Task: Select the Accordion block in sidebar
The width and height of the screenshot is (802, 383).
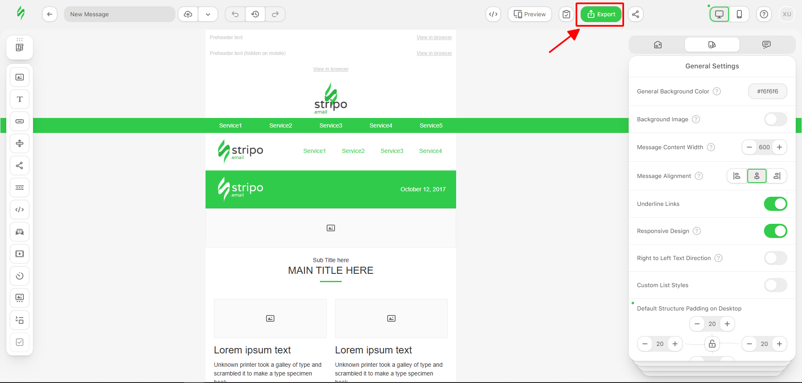Action: click(20, 320)
